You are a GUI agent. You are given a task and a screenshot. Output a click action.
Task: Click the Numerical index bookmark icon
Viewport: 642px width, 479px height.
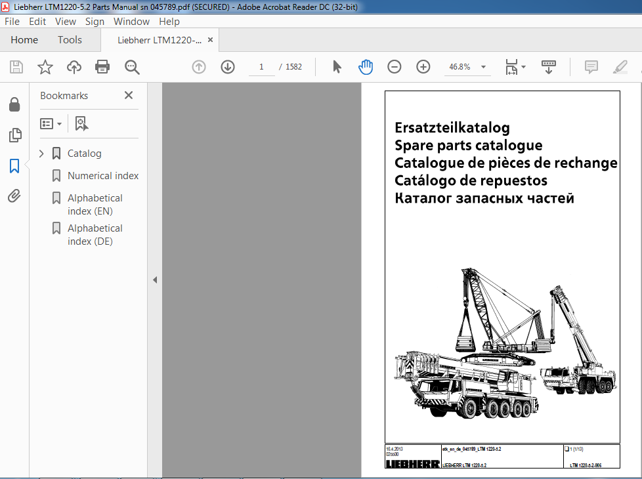(56, 176)
